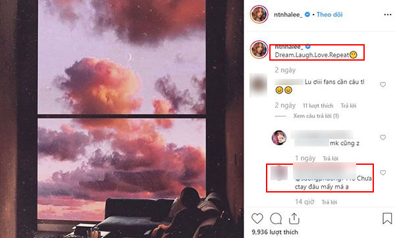
Task: Like the 'Chưa ctay đâu mấy má ạ' comment
Action: 382,173
